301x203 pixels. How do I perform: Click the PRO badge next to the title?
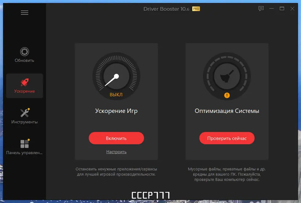pyautogui.click(x=196, y=9)
